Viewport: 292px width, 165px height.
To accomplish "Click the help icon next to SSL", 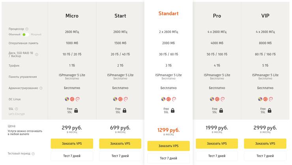I will click(17, 108).
